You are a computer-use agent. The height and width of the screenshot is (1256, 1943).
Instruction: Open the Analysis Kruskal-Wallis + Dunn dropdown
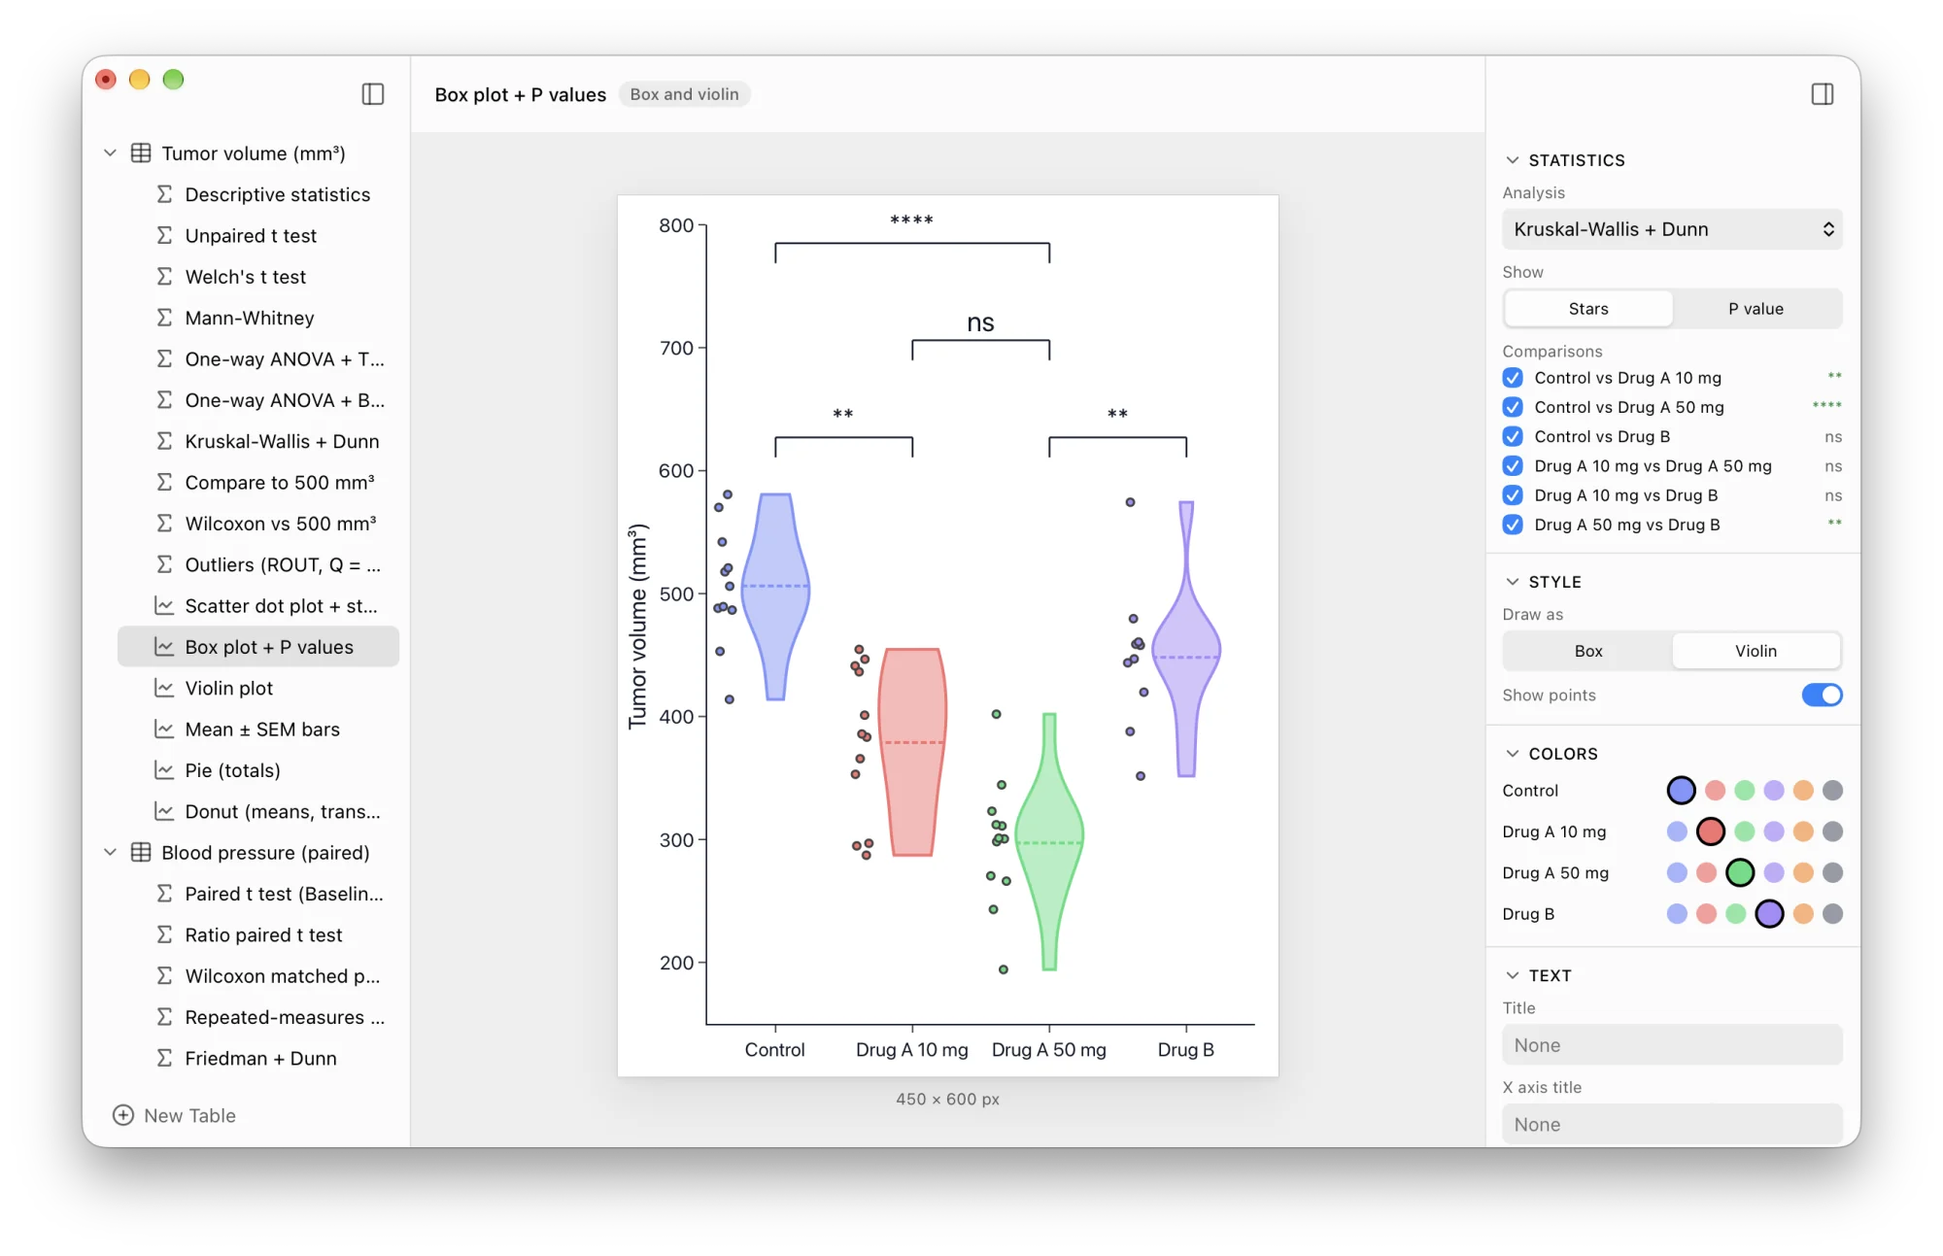1672,229
